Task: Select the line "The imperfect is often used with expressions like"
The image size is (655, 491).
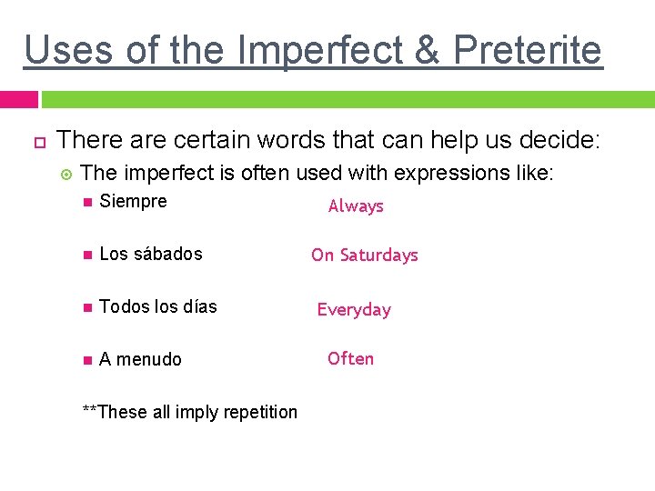Action: [317, 173]
